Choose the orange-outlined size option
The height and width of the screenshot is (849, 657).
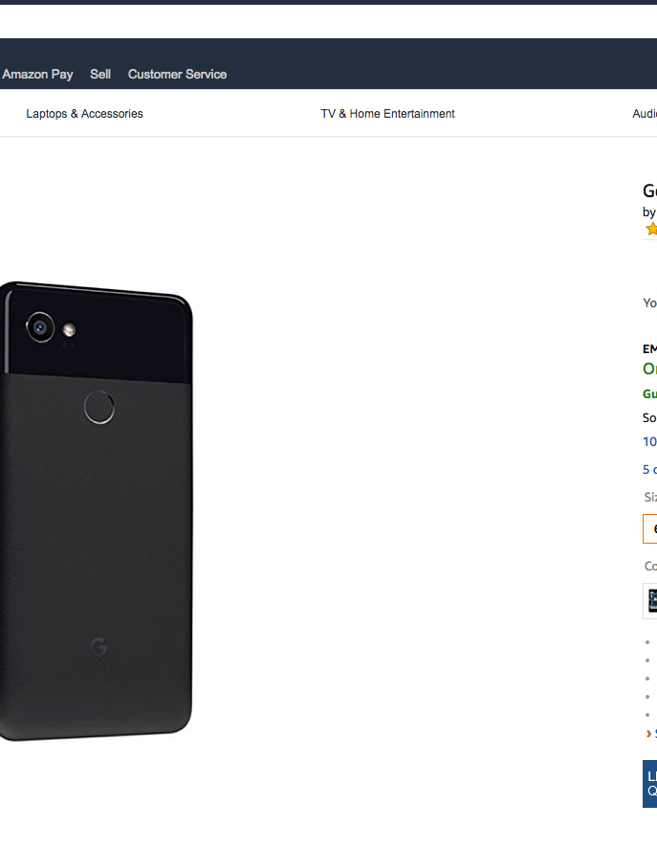coord(650,528)
